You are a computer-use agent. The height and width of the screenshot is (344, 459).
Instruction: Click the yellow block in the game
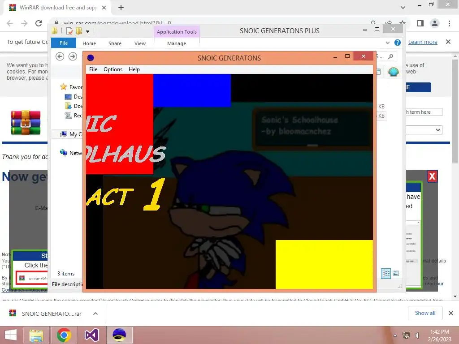[x=324, y=264]
